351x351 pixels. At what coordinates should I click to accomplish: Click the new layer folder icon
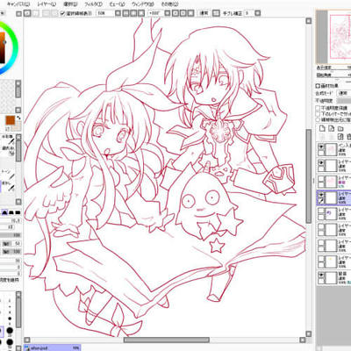340,129
